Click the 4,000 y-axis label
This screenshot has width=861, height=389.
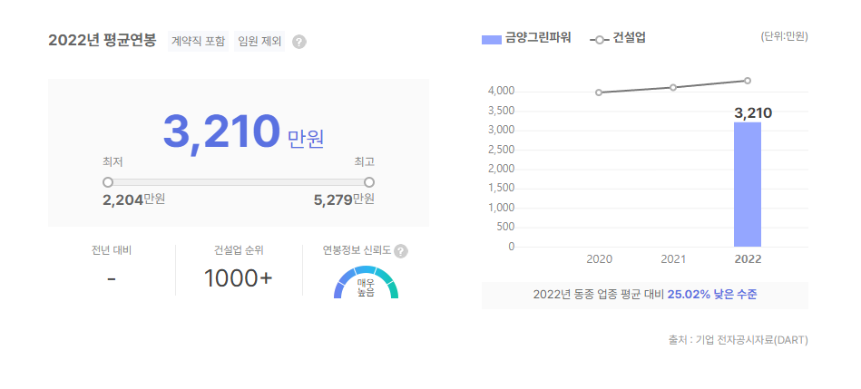click(501, 91)
